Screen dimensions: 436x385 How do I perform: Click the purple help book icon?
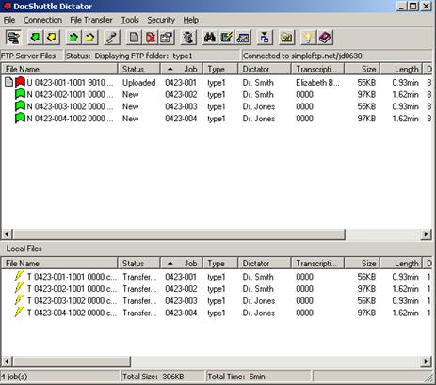point(325,38)
